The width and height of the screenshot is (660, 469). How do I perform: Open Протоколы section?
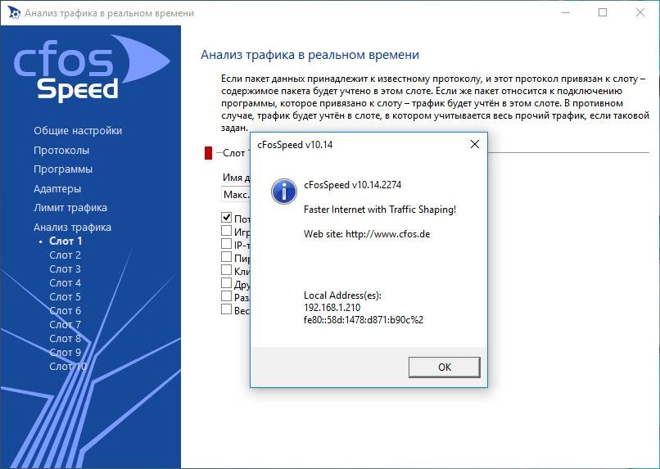(61, 150)
